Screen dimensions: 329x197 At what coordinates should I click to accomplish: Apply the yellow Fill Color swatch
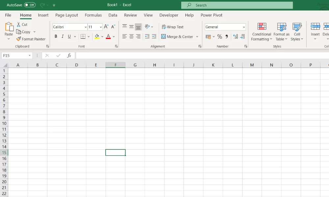(97, 37)
